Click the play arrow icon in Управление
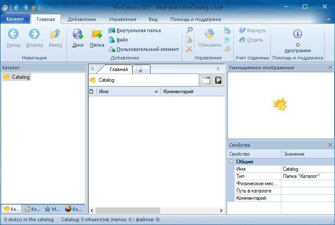This screenshot has height=225, width=335. pyautogui.click(x=227, y=40)
